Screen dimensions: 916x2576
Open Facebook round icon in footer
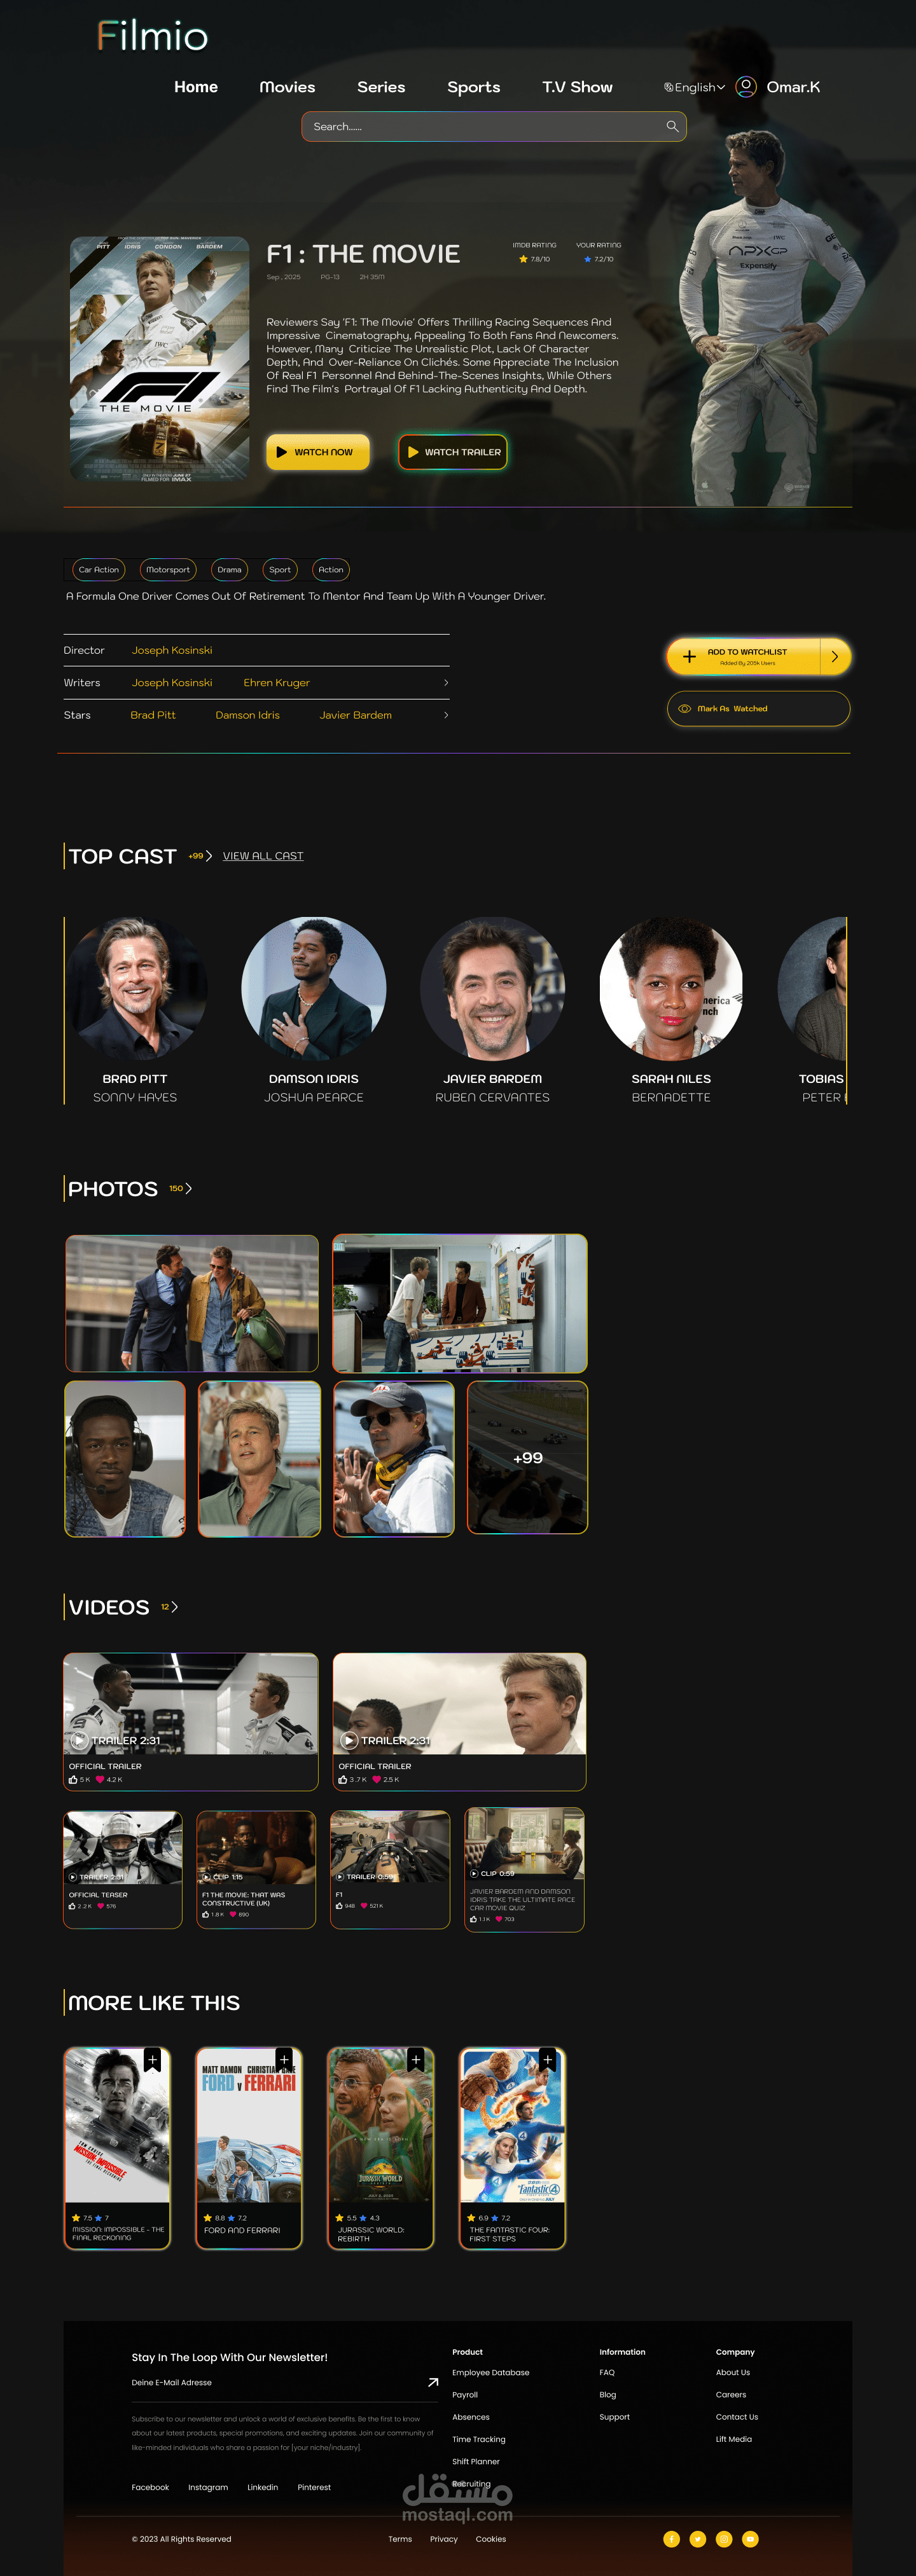pos(671,2538)
